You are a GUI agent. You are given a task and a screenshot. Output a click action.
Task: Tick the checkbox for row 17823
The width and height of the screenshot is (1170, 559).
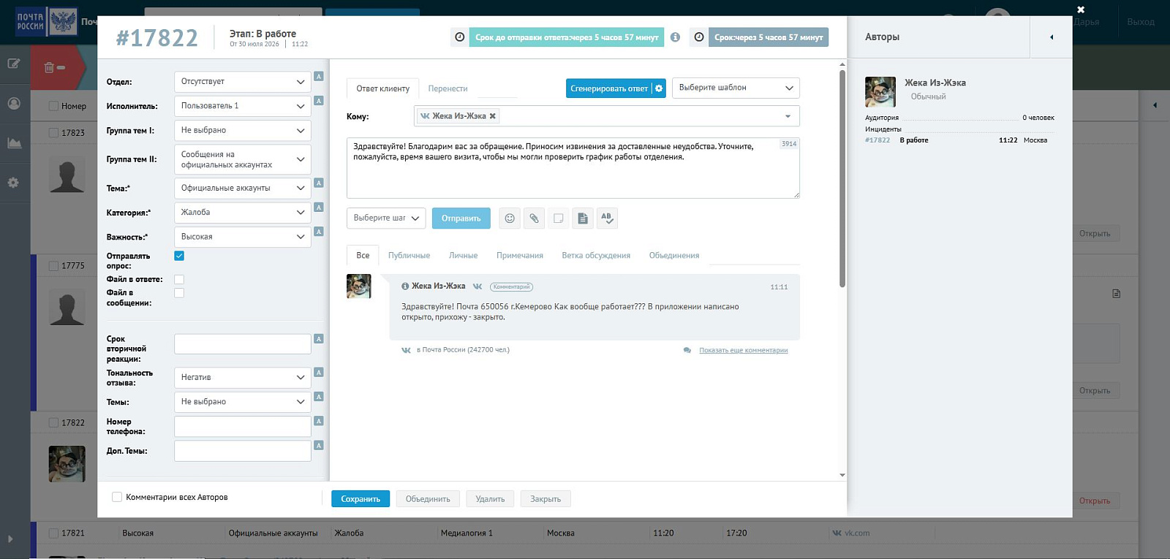53,133
